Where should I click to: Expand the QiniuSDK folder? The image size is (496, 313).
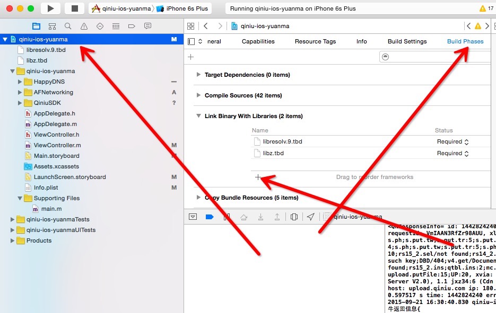click(20, 103)
